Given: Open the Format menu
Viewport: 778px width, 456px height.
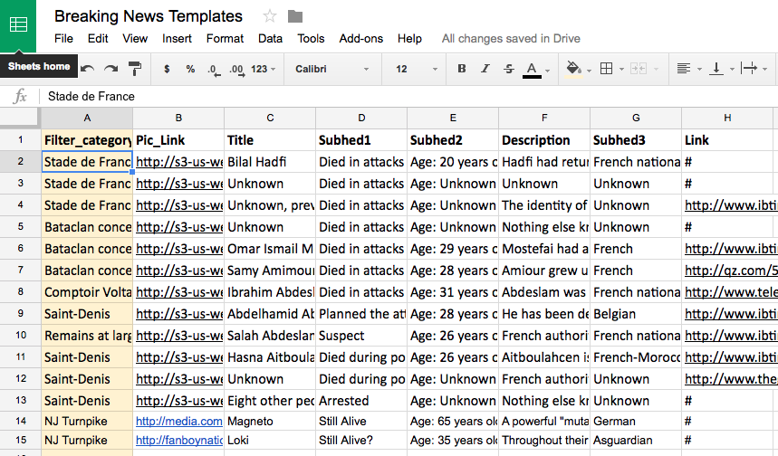Looking at the screenshot, I should click(x=225, y=39).
